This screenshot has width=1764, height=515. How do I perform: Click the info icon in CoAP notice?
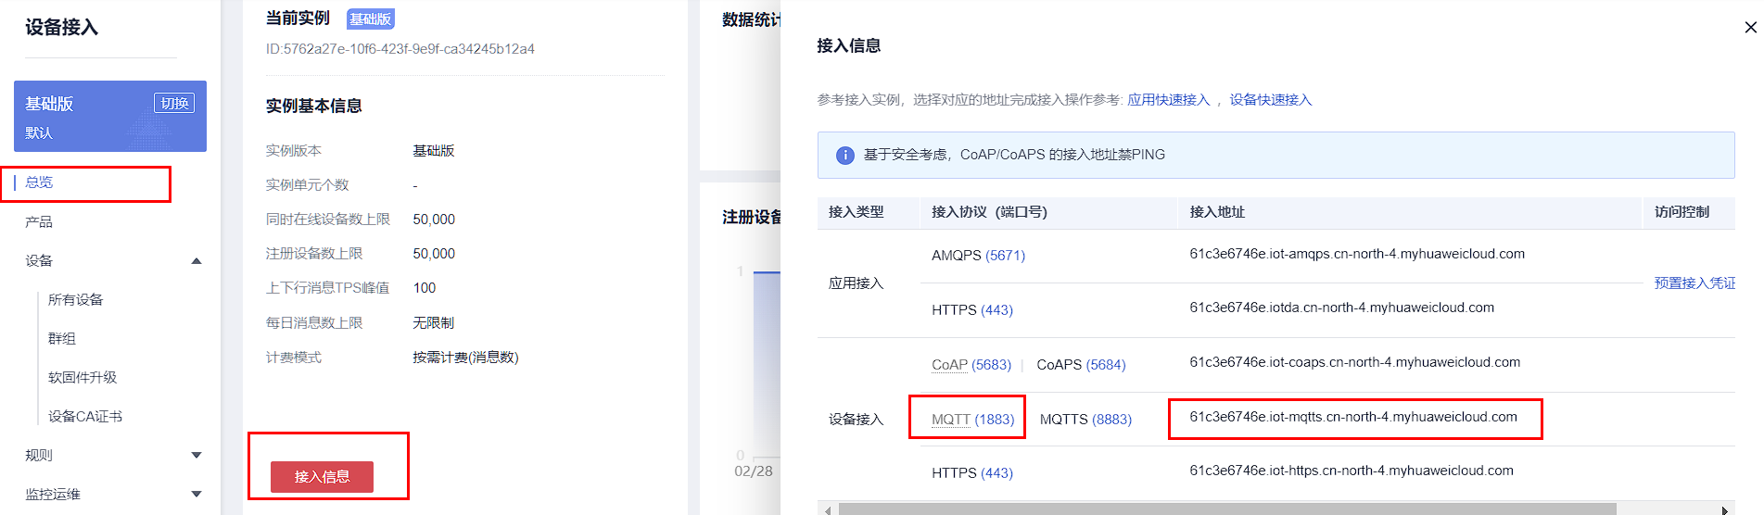click(x=844, y=156)
